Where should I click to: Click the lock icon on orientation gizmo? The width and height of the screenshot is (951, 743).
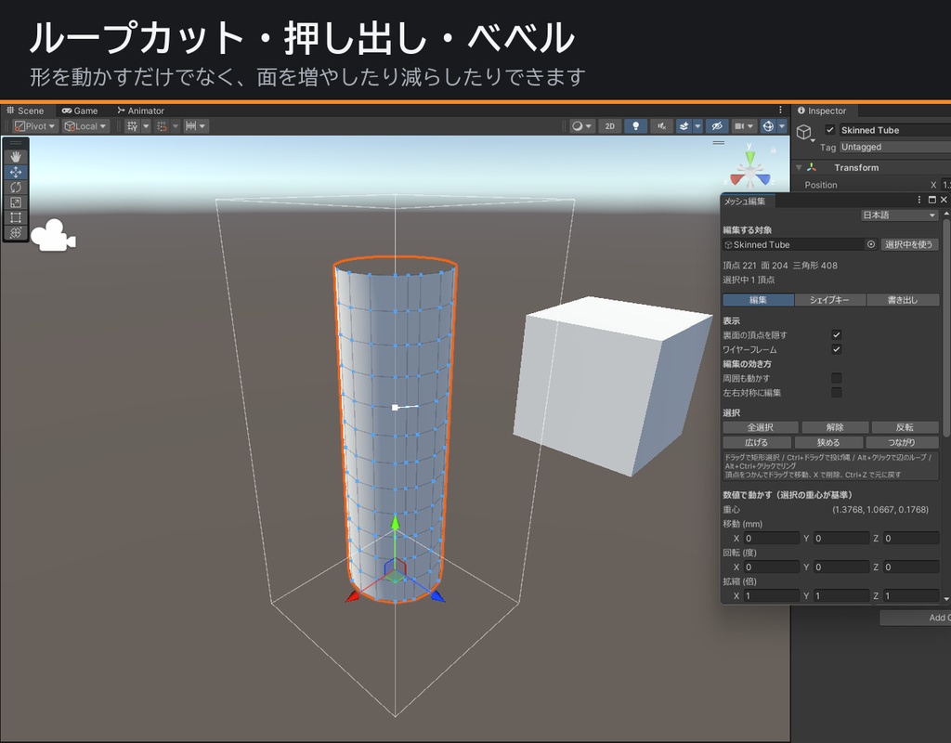774,150
